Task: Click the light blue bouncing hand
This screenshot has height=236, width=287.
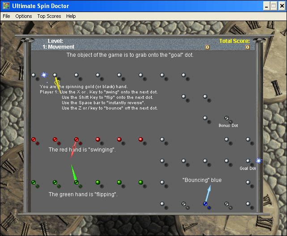Action: [x=207, y=194]
